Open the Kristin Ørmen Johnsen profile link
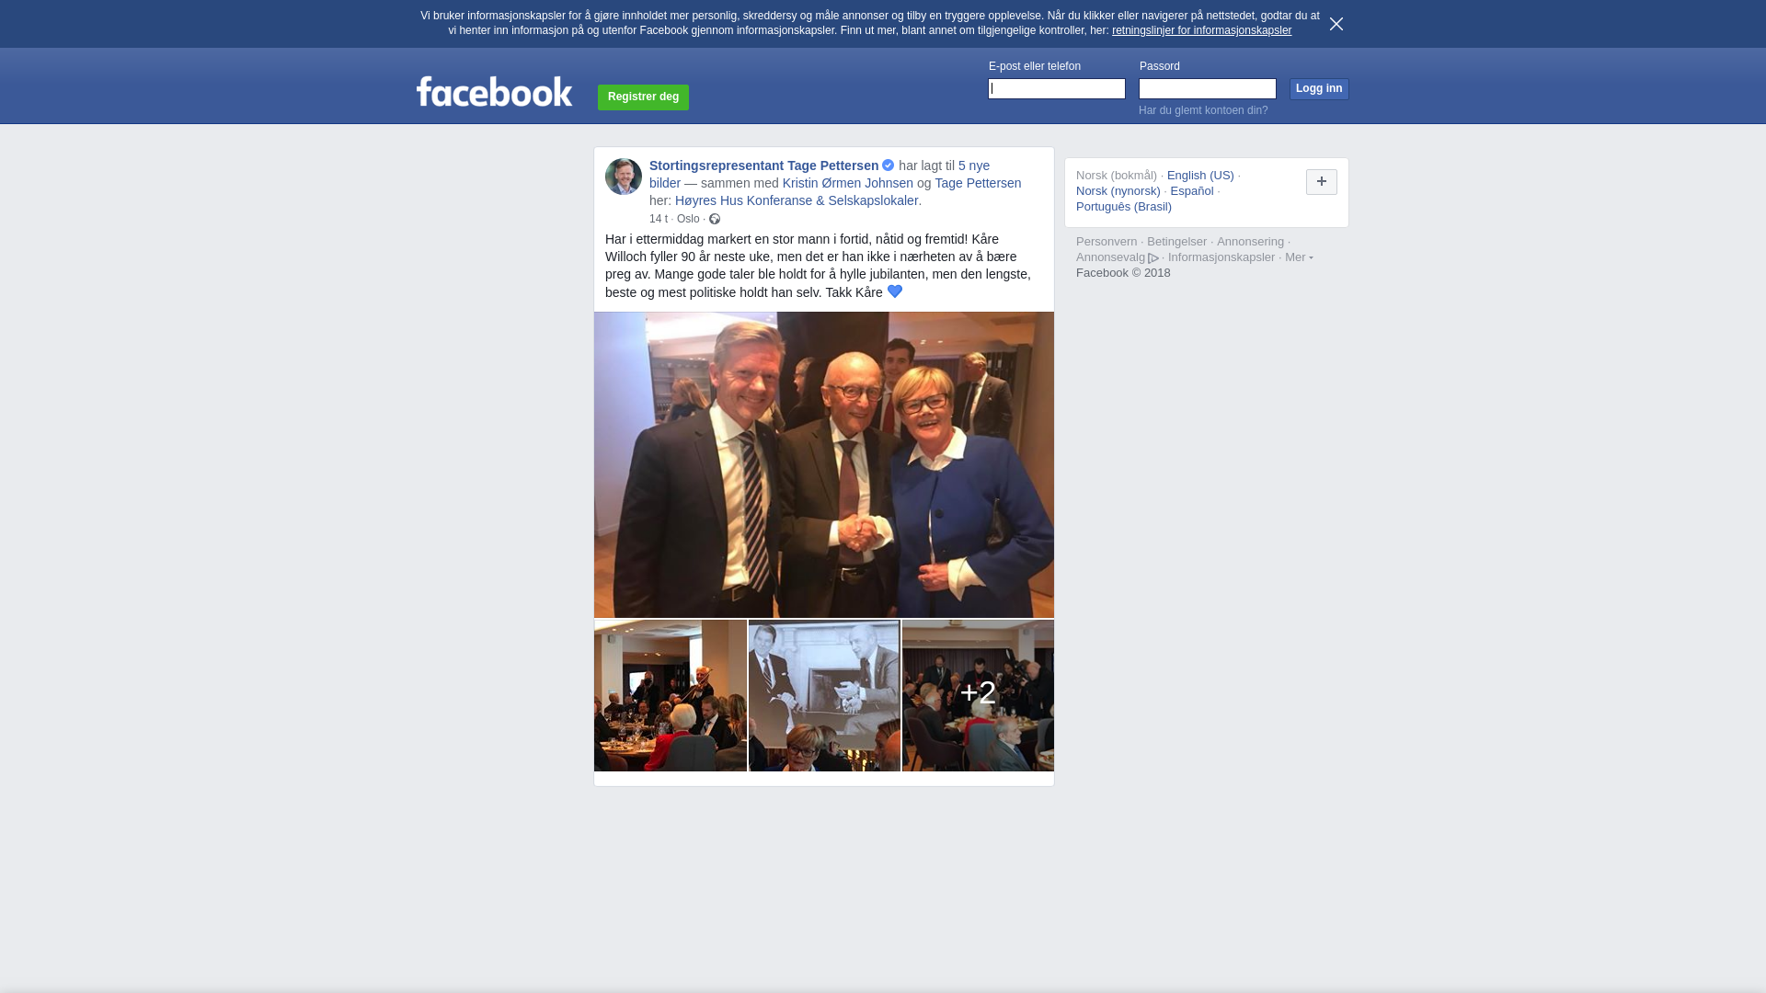The width and height of the screenshot is (1766, 993). tap(848, 183)
